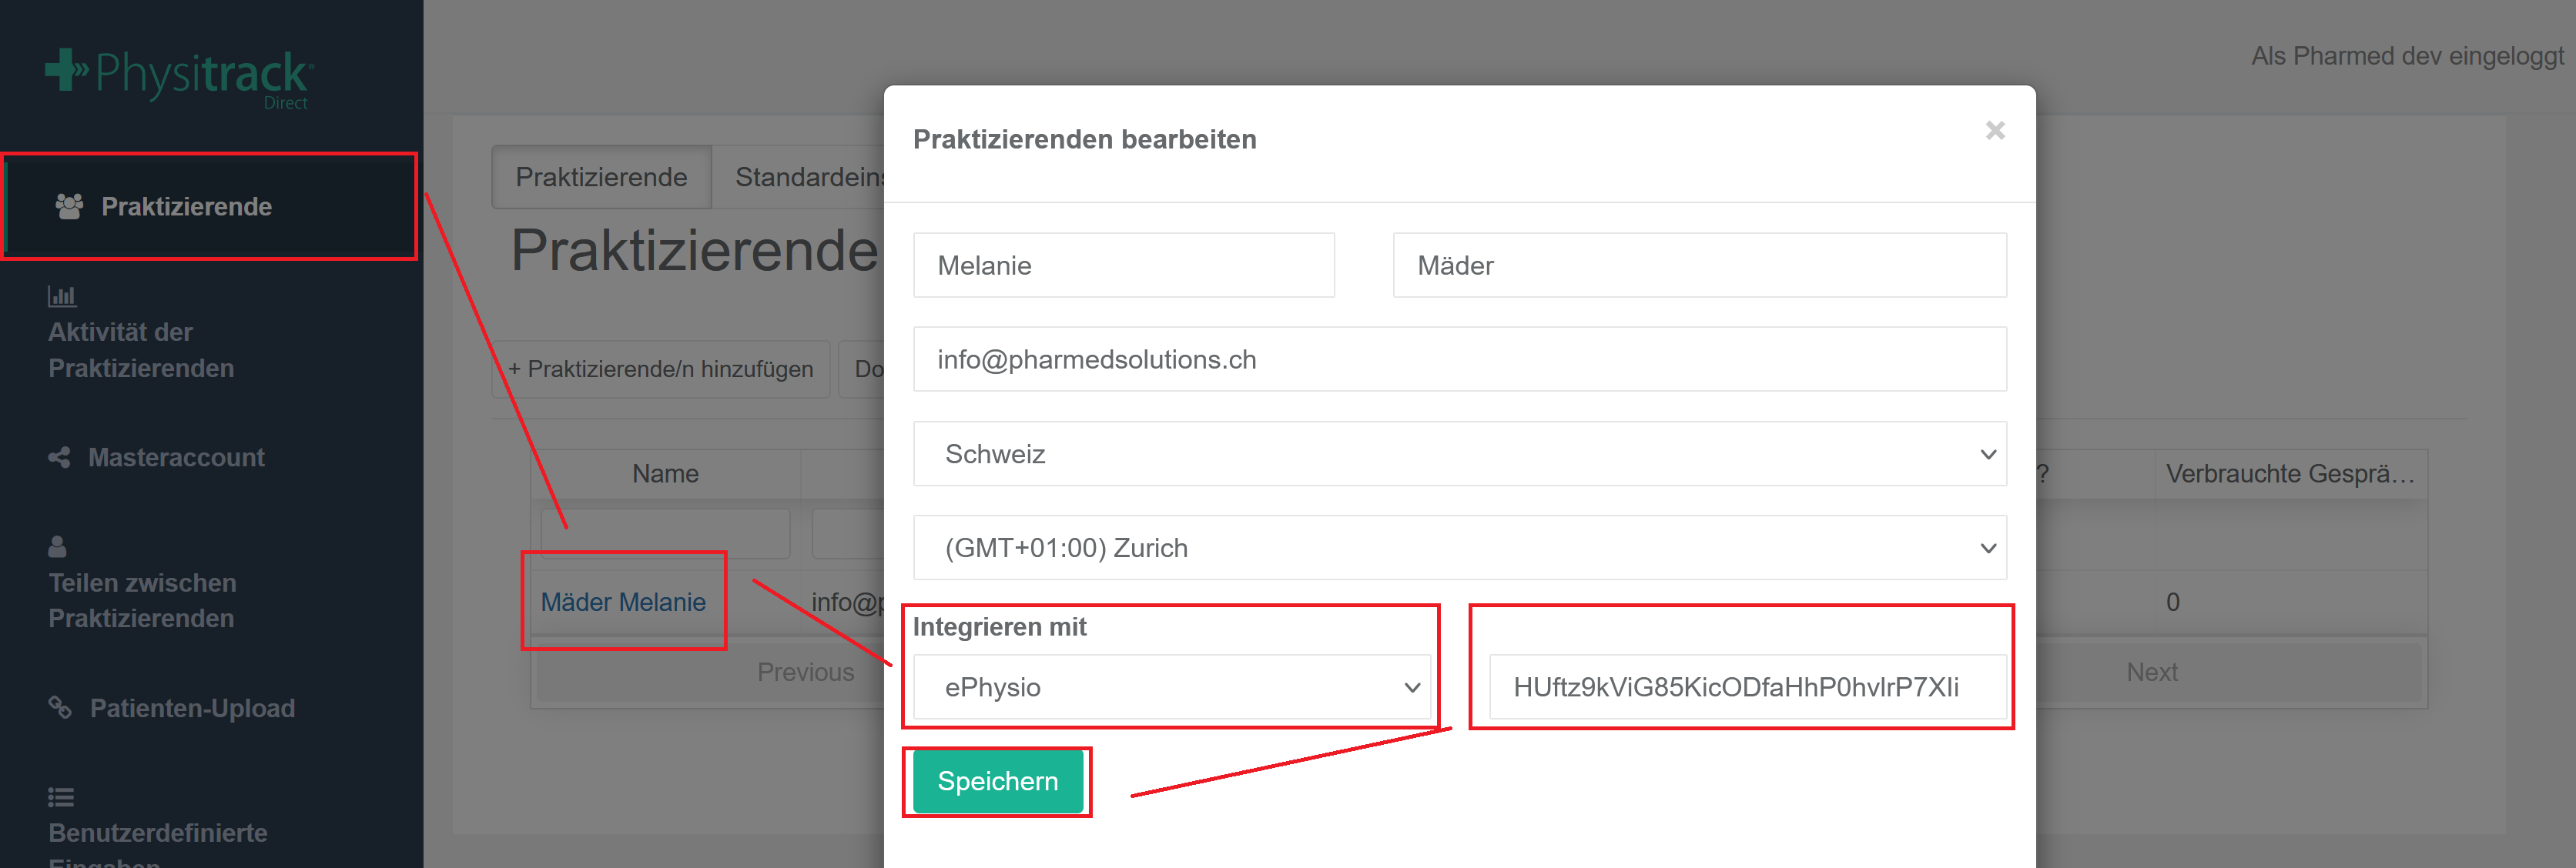Click the Integrieren mit label
2576x868 pixels.
click(999, 626)
